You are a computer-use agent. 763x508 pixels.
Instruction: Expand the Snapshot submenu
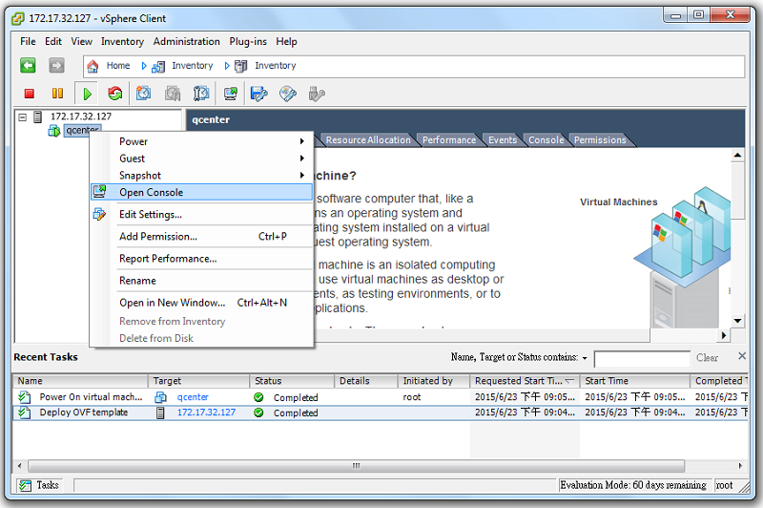(302, 176)
